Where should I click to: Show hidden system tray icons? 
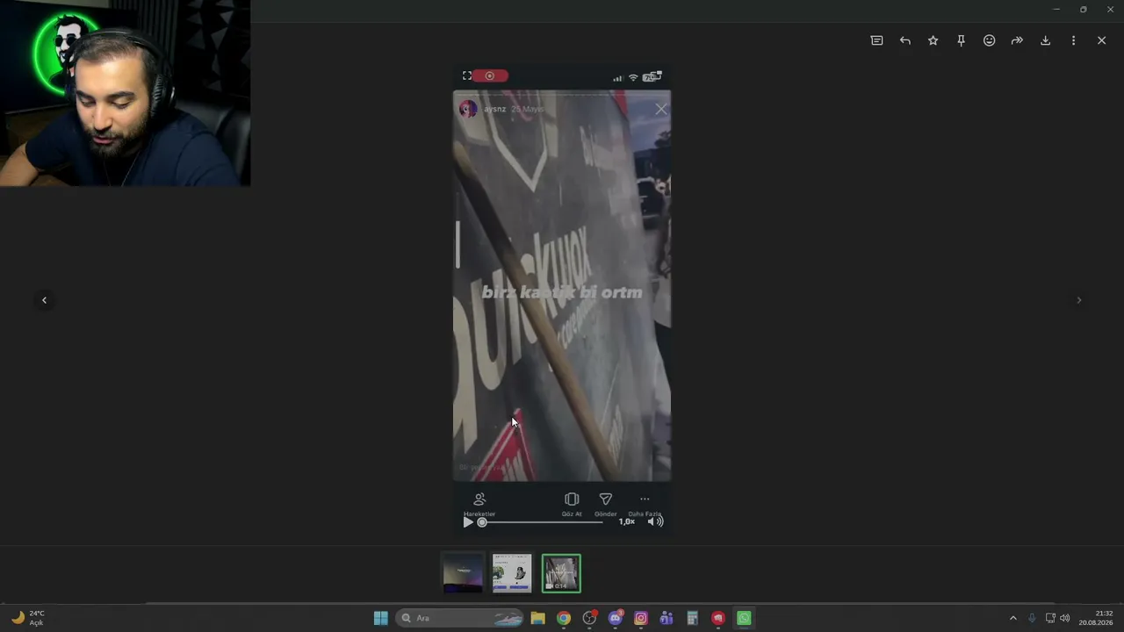point(1012,618)
